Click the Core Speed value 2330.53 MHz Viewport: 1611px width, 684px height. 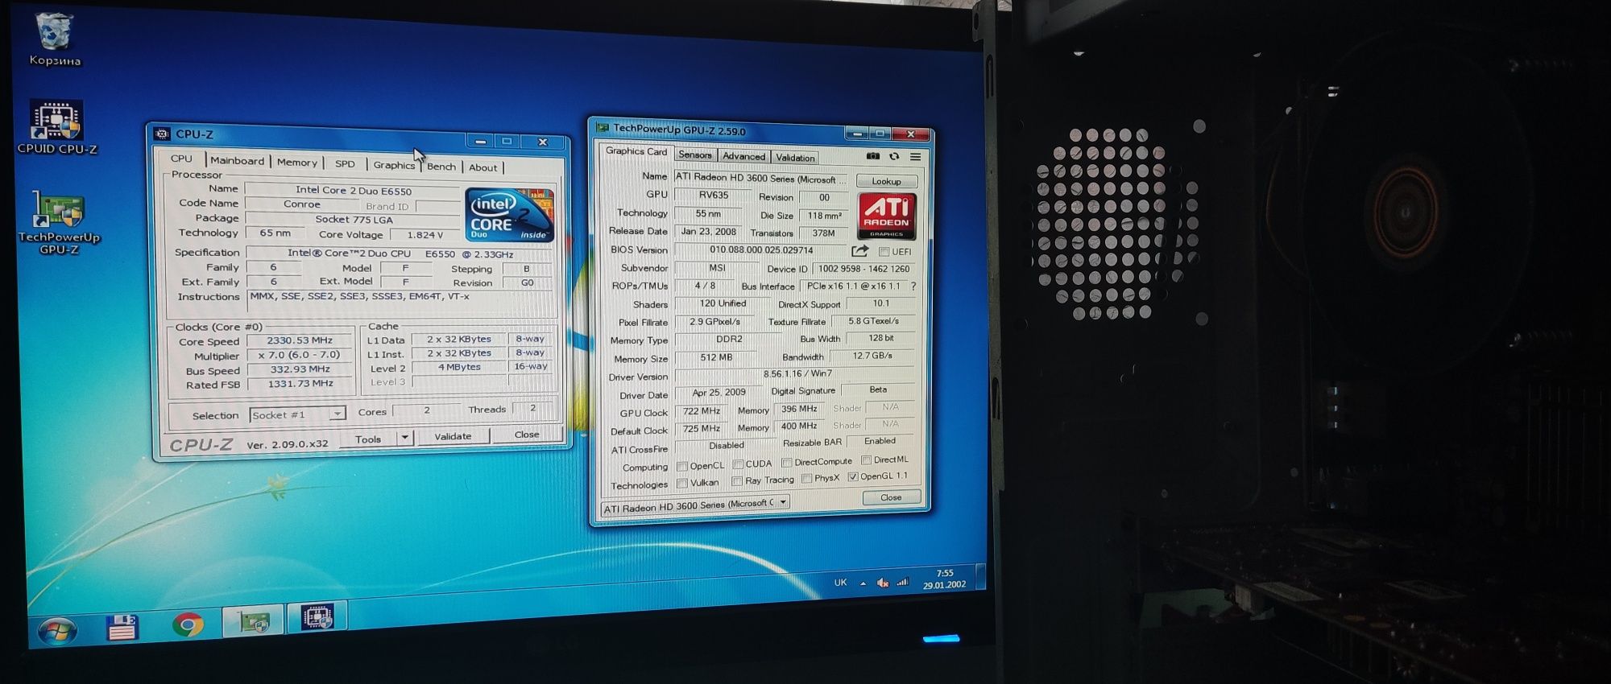300,340
